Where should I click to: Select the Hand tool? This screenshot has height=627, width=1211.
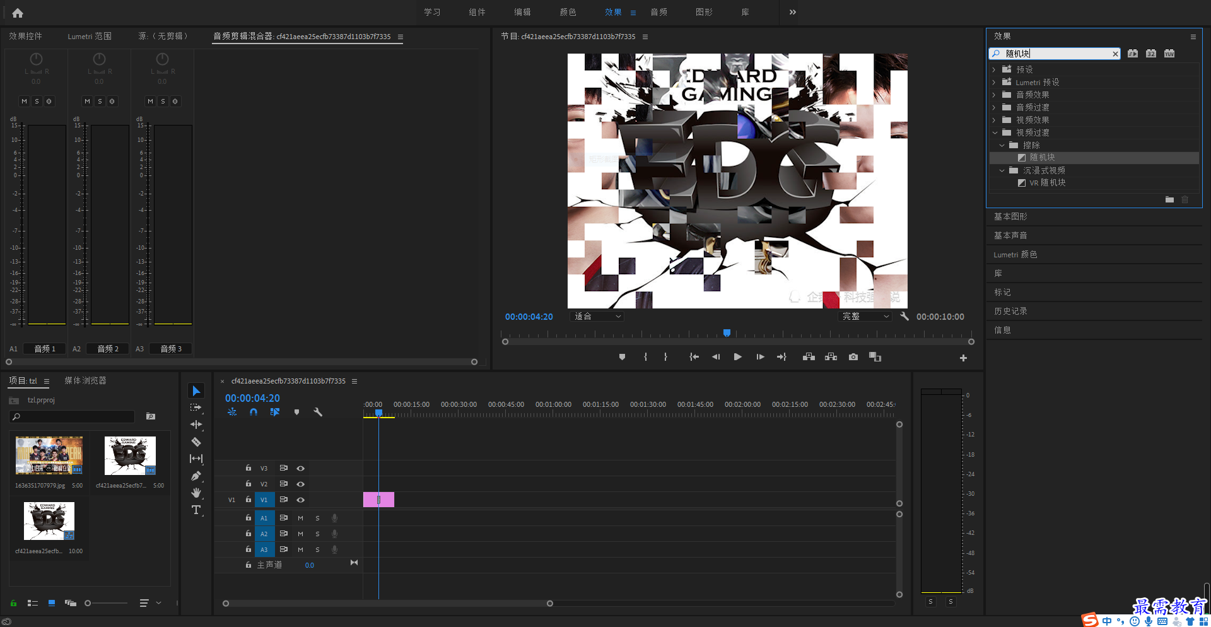click(x=196, y=493)
